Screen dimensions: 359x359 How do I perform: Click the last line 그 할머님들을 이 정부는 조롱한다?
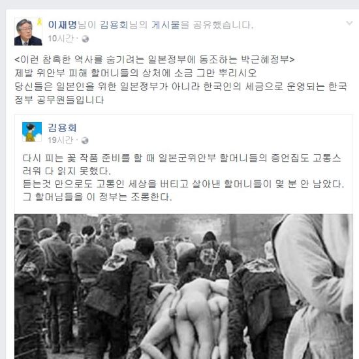97,197
